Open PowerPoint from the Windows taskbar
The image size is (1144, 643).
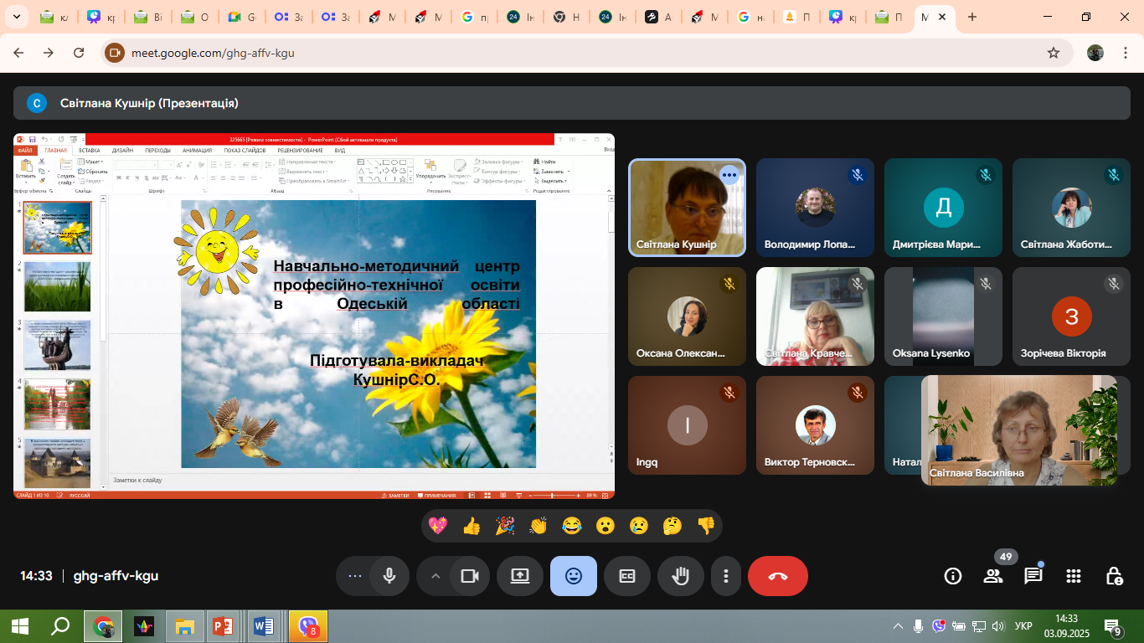click(222, 626)
